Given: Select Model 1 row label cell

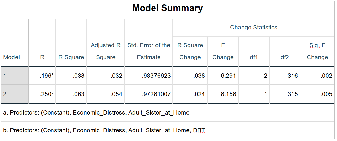Looking at the screenshot, I should [x=15, y=76].
